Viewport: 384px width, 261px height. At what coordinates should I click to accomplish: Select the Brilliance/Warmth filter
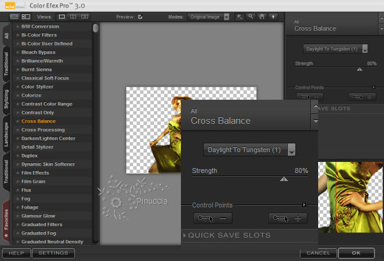point(42,61)
